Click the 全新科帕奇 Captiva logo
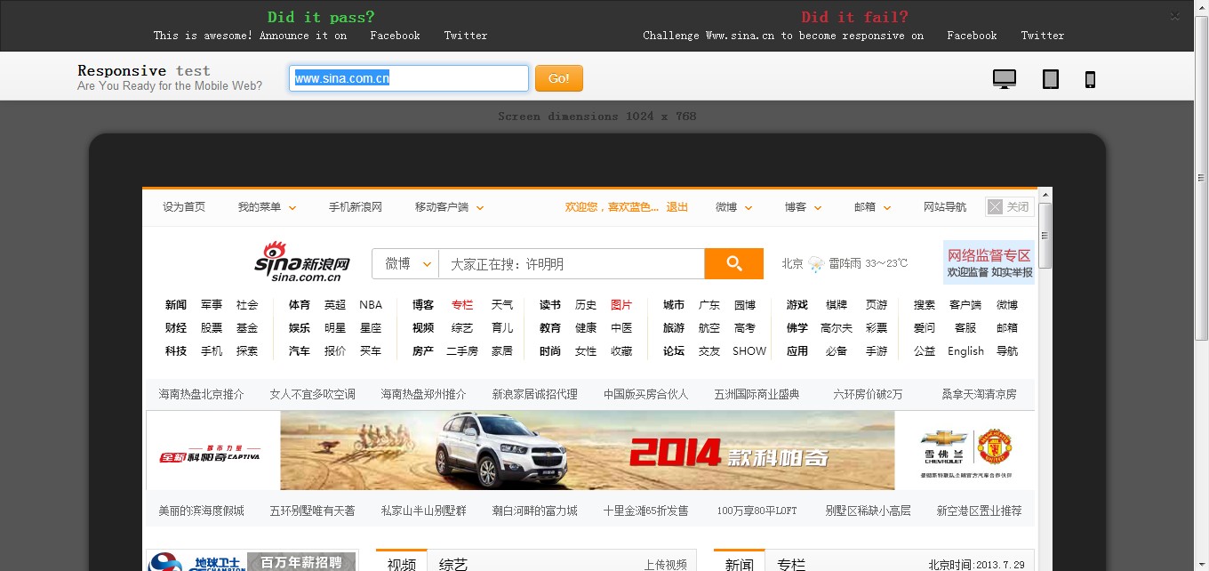The width and height of the screenshot is (1209, 571). pos(210,453)
